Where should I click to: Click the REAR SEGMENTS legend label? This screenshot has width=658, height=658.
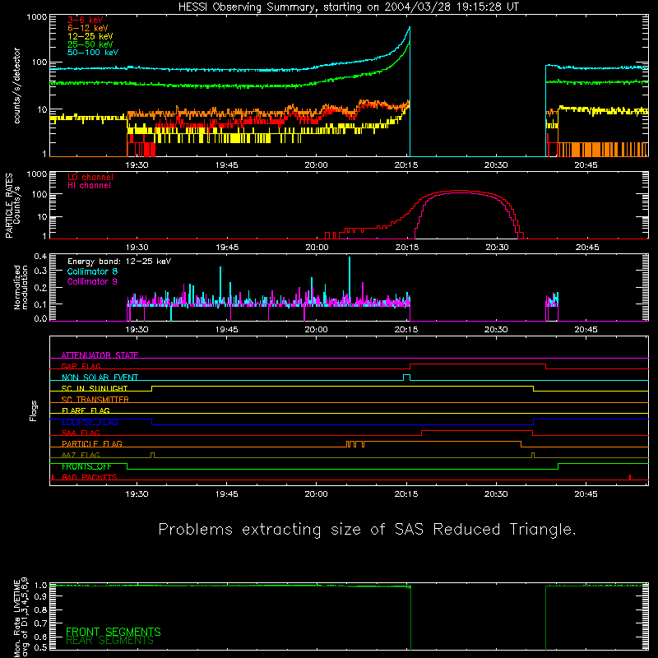[110, 641]
